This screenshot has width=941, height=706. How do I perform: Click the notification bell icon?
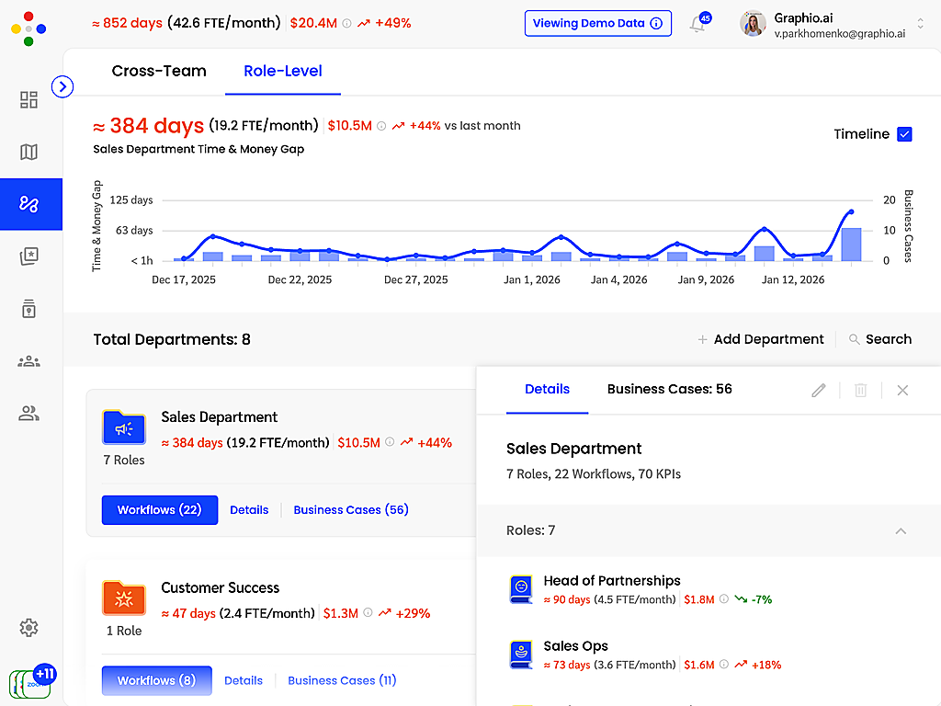tap(697, 24)
